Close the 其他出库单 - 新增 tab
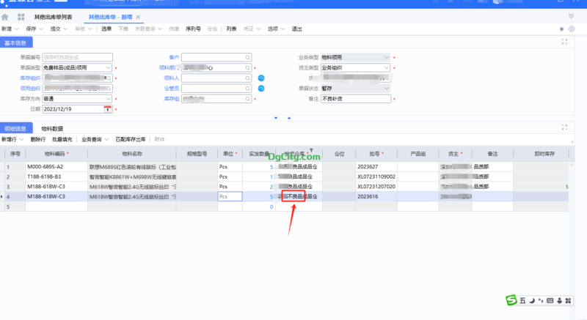Screen dimensions: 587x320 [138, 17]
